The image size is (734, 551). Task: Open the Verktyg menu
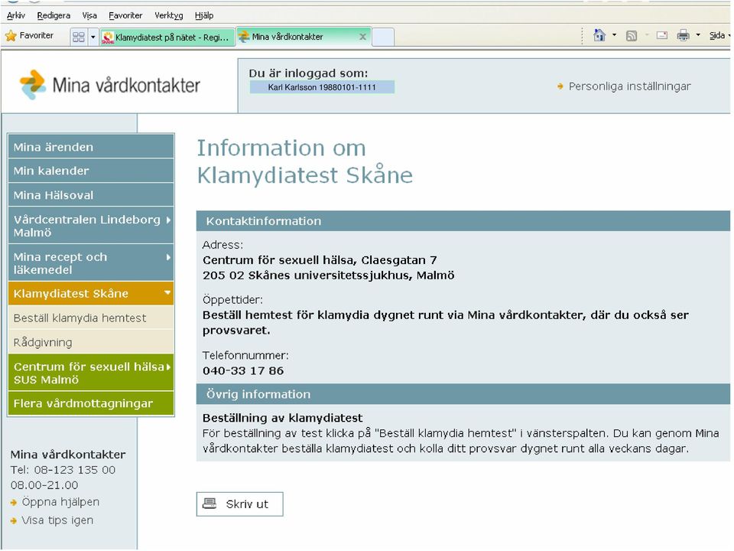168,15
